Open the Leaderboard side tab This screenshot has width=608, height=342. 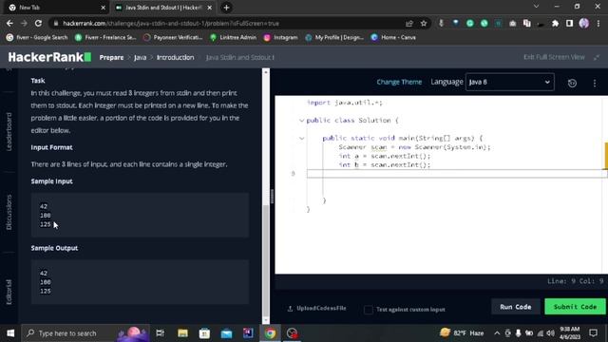point(9,132)
